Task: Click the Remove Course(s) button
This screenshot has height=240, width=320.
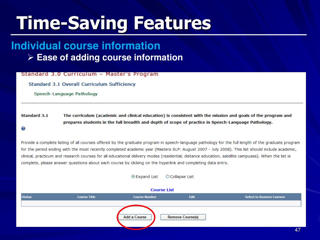Action: [183, 217]
